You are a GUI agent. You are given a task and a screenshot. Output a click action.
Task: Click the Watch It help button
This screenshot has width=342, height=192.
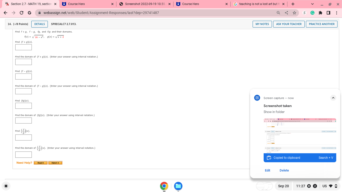coord(55,163)
